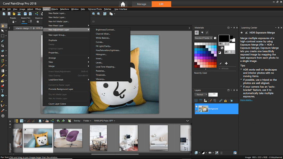Open the Normal blend mode dropdown

(x=201, y=95)
